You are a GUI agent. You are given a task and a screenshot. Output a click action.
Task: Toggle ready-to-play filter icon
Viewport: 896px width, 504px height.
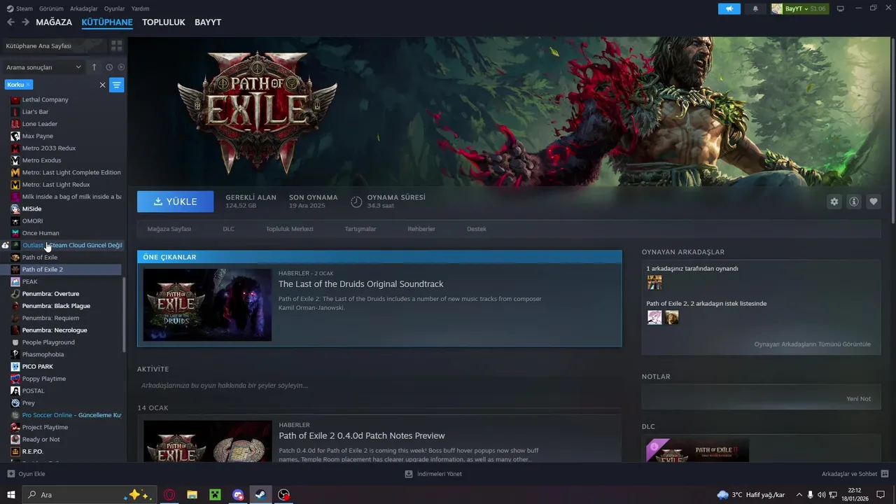121,67
